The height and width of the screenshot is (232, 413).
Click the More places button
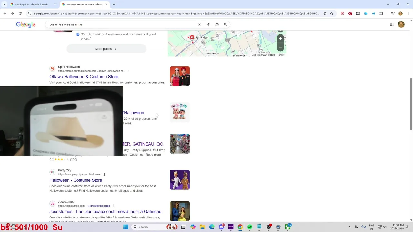(x=106, y=49)
